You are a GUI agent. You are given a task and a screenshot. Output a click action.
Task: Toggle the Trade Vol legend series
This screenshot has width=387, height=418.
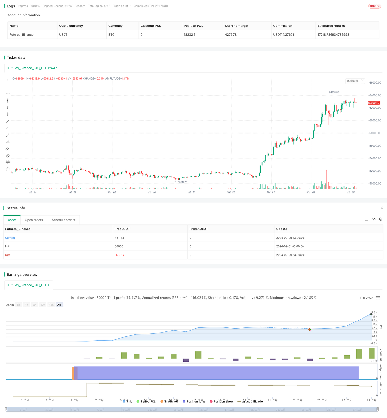coord(169,401)
